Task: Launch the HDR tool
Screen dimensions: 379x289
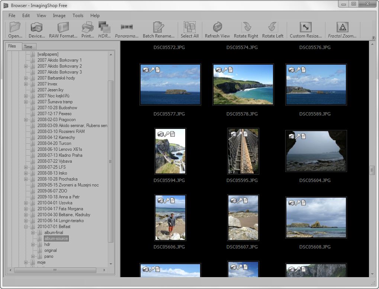Action: point(105,30)
